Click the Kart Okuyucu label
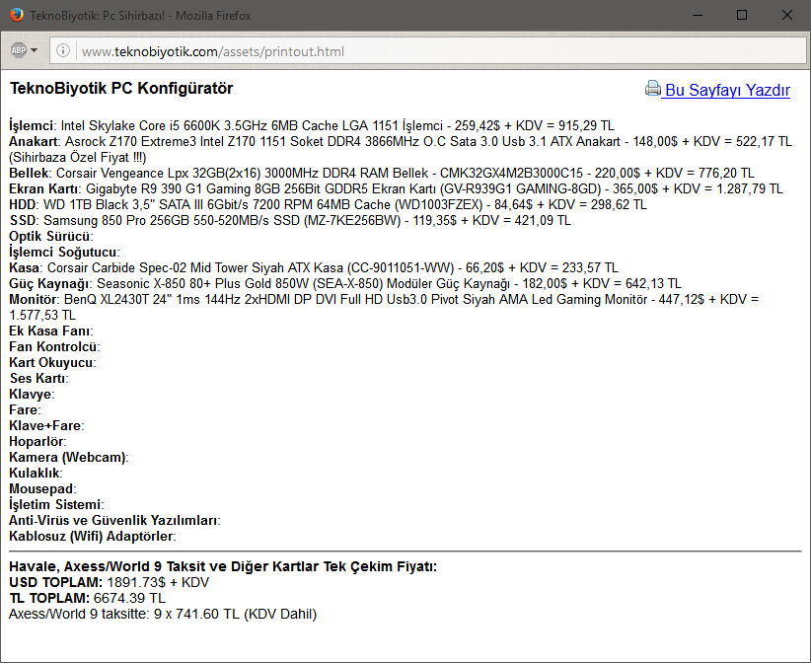The image size is (811, 663). [x=52, y=362]
